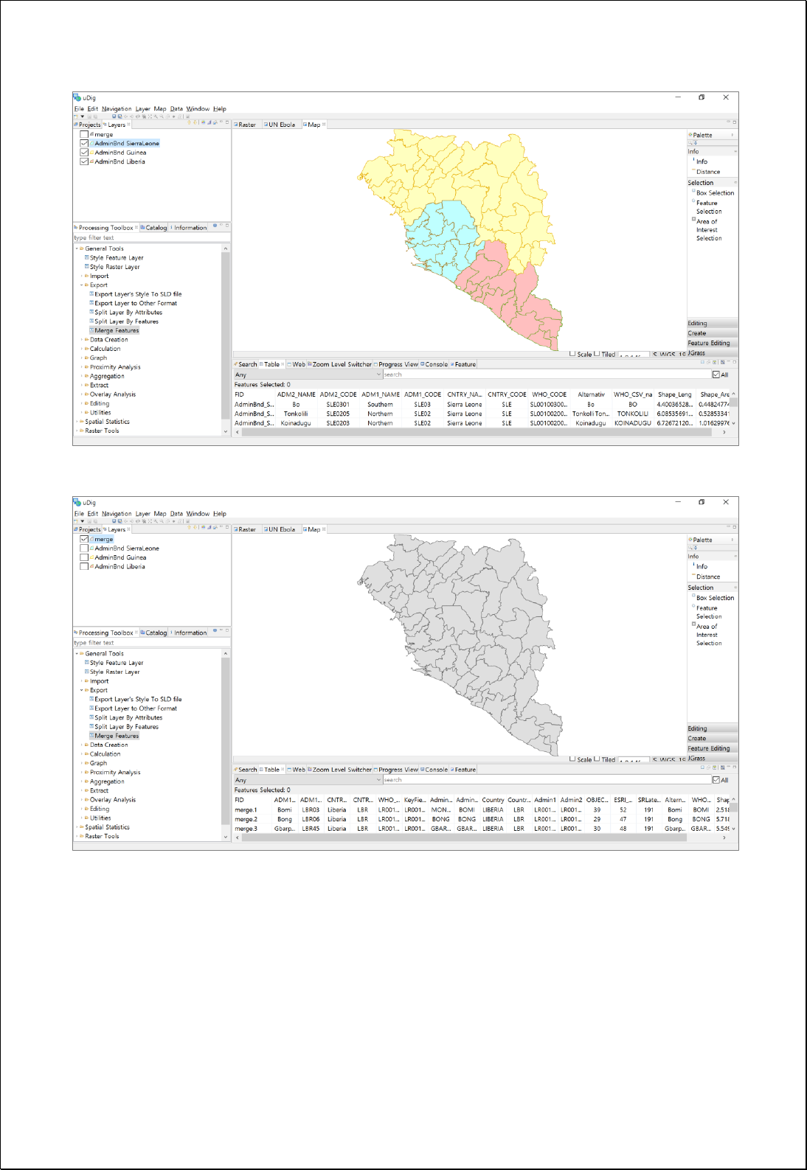This screenshot has width=807, height=1170.
Task: Expand Data Creation folder in colored-map window
Action: 82,340
